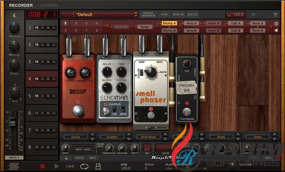Switch to the LOOPER tab
Screen dimensions: 285x172
49,6
